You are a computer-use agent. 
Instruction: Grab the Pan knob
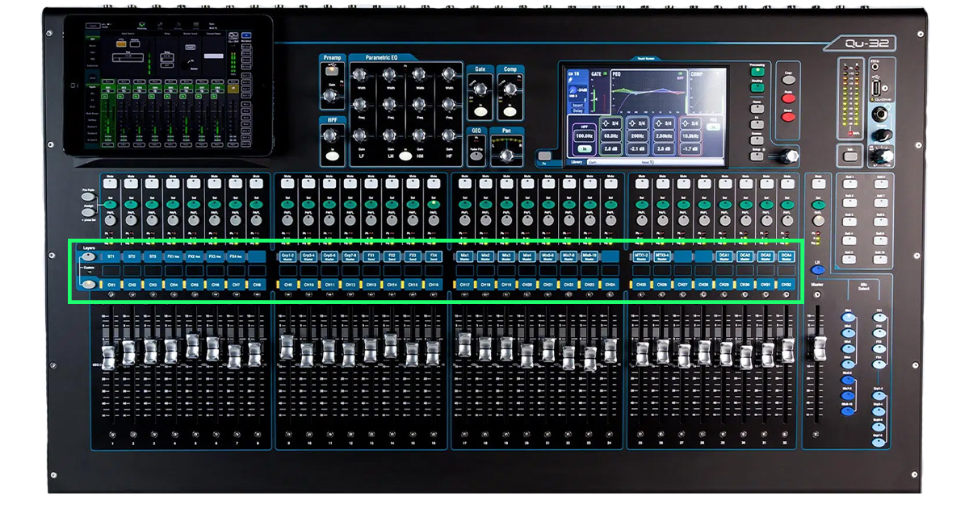pos(507,156)
